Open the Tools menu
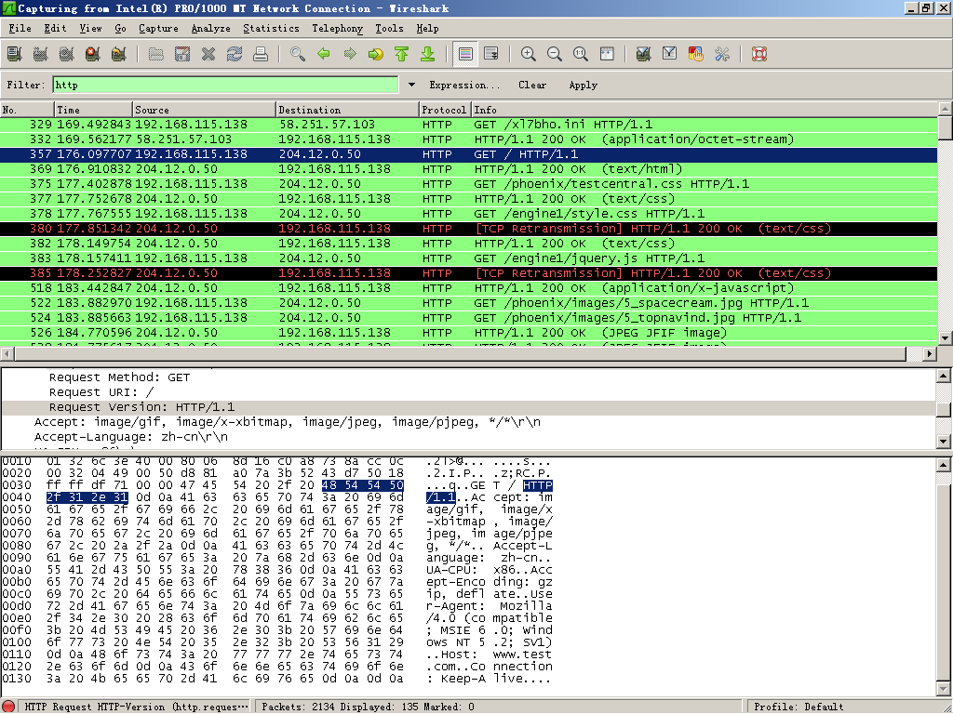Image resolution: width=953 pixels, height=714 pixels. click(x=389, y=29)
